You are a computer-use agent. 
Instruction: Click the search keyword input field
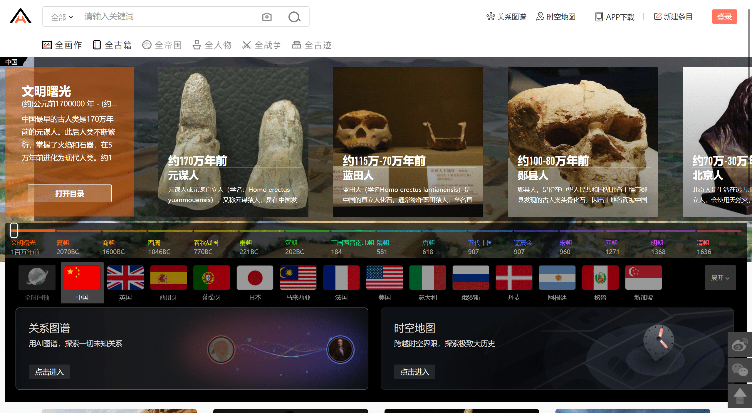tap(169, 16)
